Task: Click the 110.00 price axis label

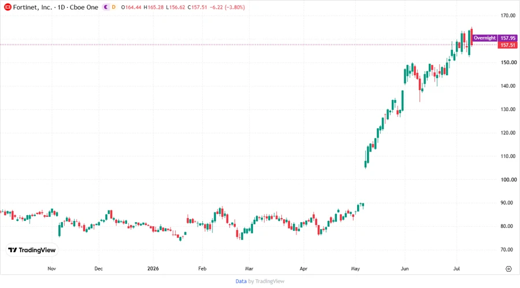Action: [508, 156]
